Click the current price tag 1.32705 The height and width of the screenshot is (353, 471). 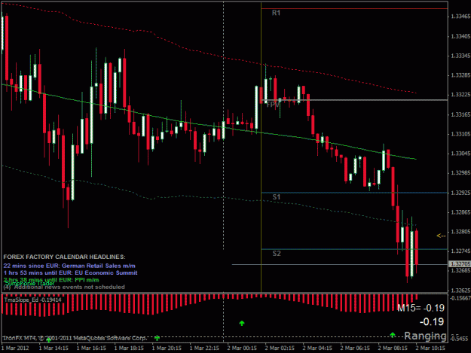click(x=460, y=264)
